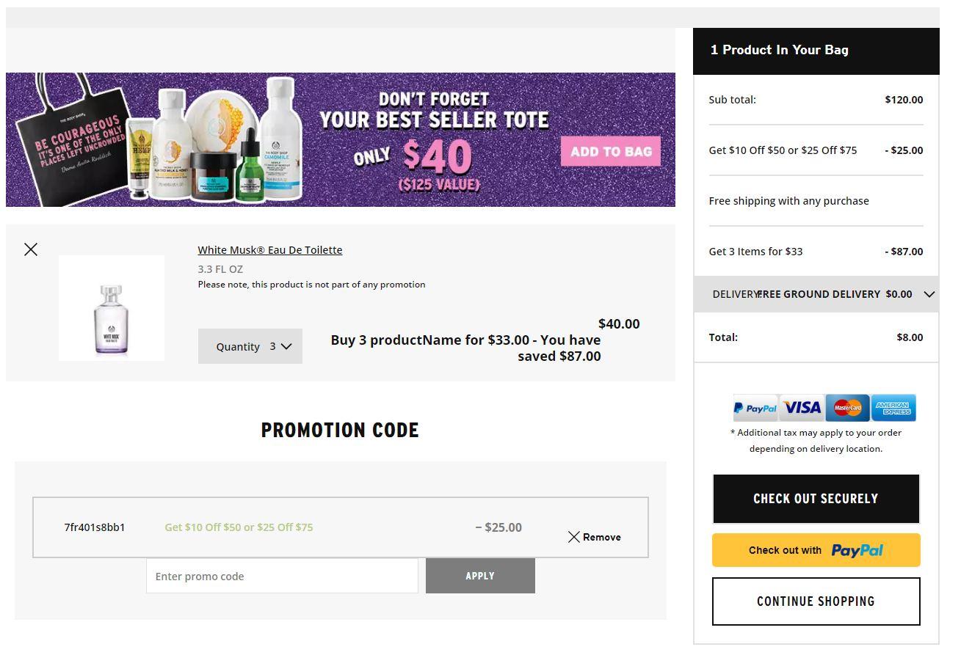Click the PayPal payment method icon

755,408
